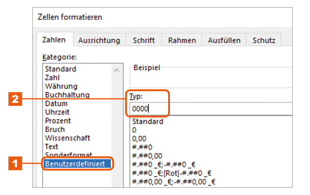This screenshot has width=310, height=195.
Task: Open the Ausrichtung tab
Action: click(x=99, y=40)
